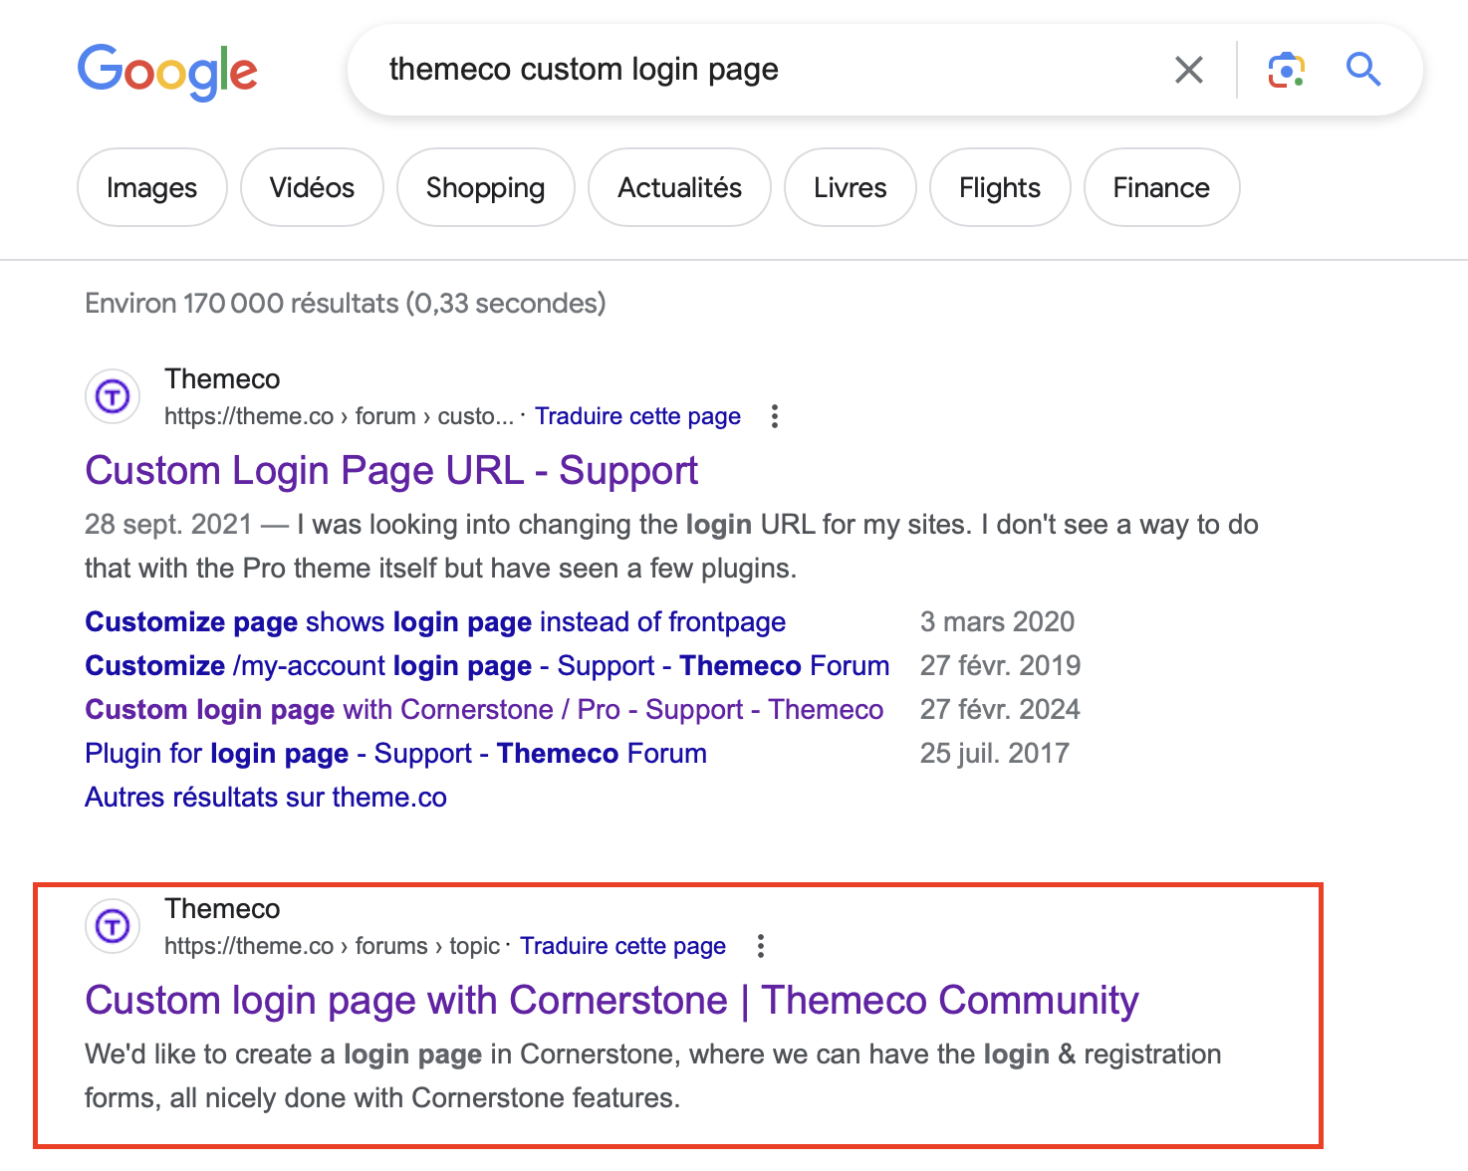Click the Google logo
This screenshot has height=1171, width=1468.
167,71
